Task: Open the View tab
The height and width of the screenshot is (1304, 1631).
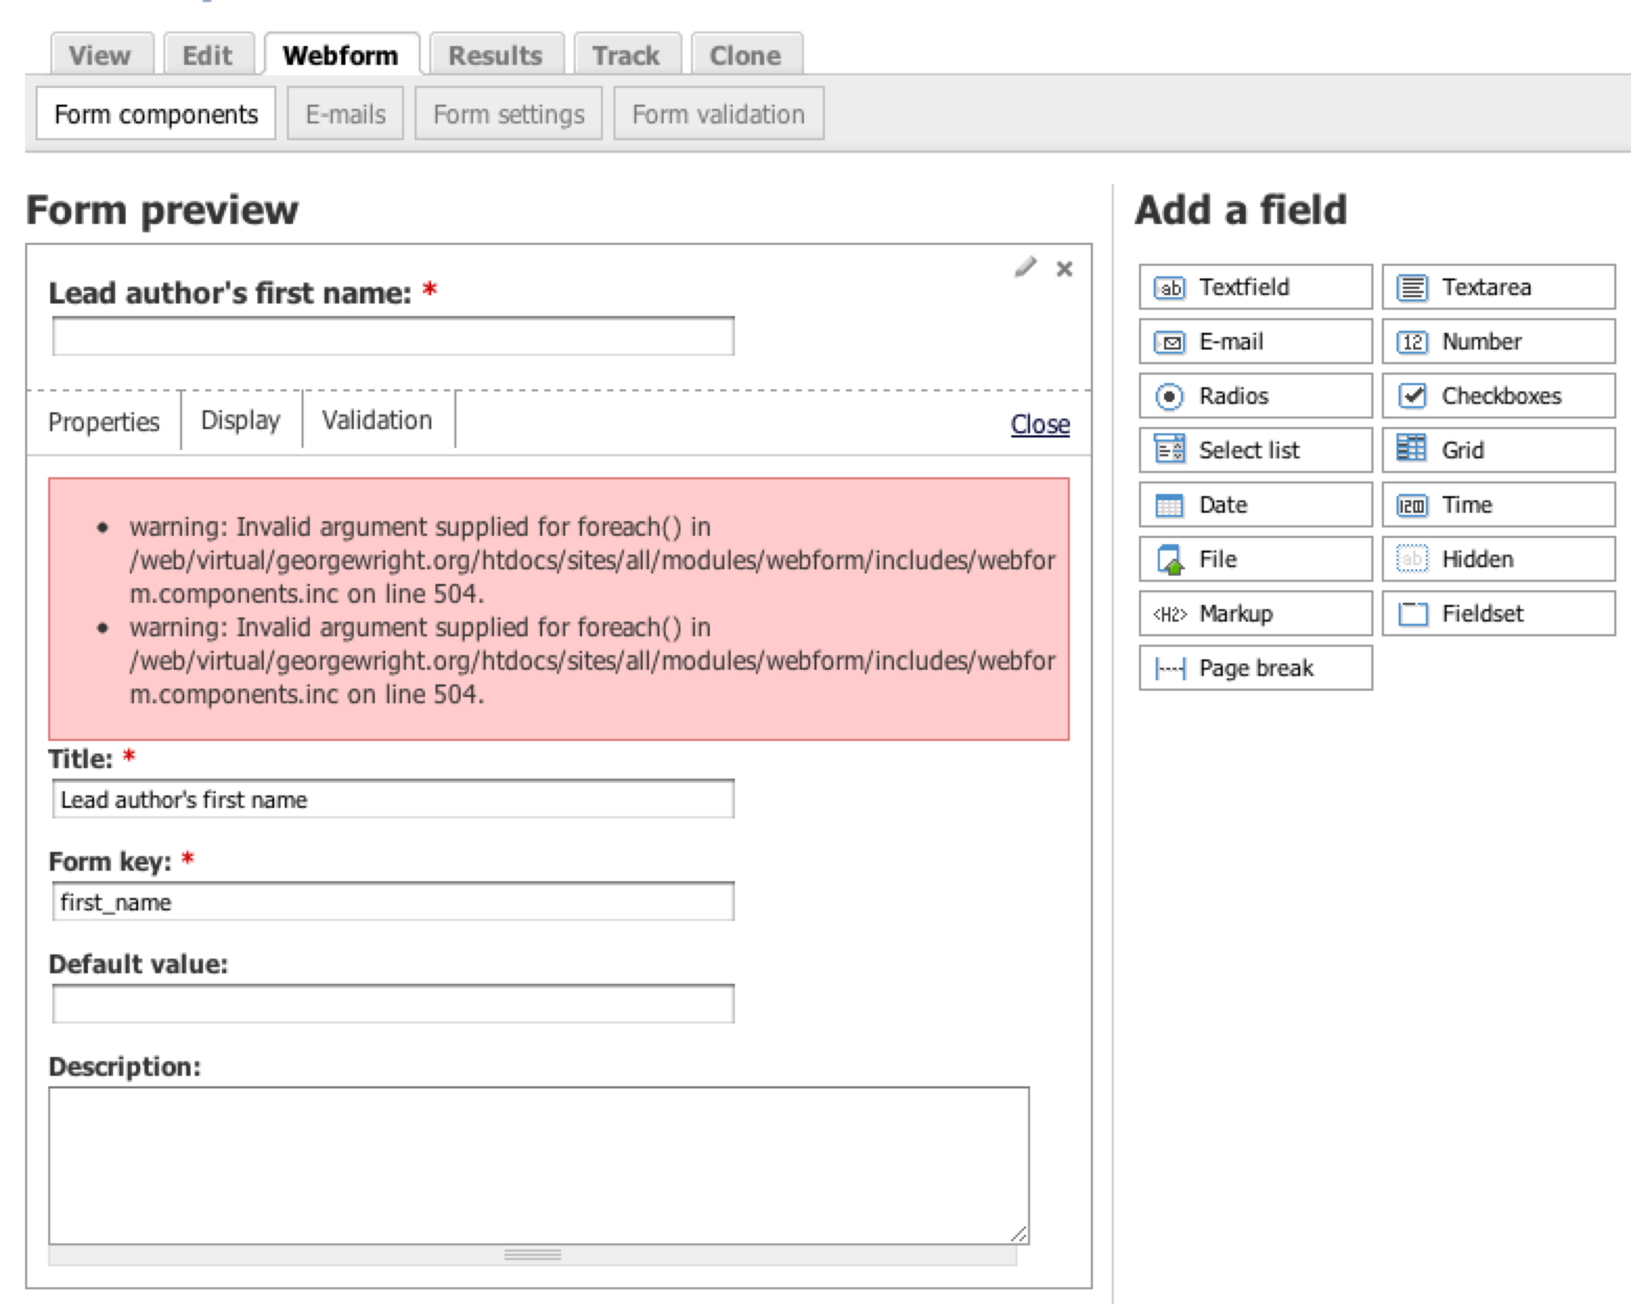Action: (x=102, y=54)
